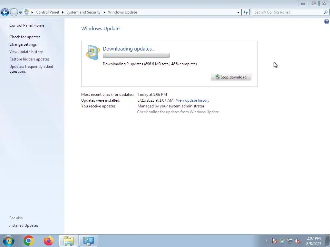
Task: Click the muted volume tray icon
Action: pyautogui.click(x=297, y=241)
